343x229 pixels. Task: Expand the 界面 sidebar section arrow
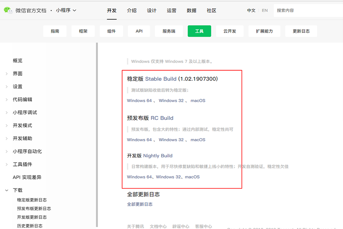(x=6, y=74)
